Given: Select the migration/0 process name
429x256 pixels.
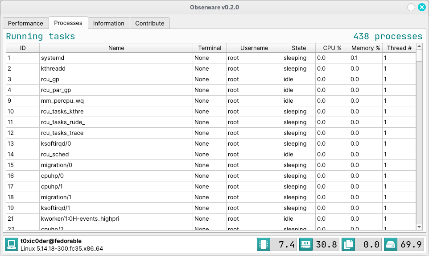Looking at the screenshot, I should click(57, 165).
